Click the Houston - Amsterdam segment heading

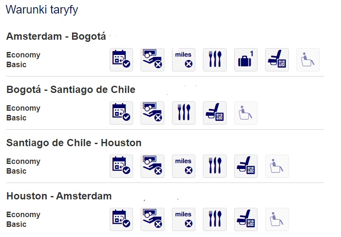click(59, 196)
